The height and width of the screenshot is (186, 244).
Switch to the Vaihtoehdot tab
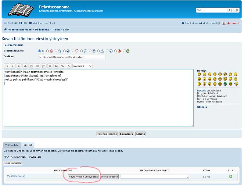(x=13, y=145)
